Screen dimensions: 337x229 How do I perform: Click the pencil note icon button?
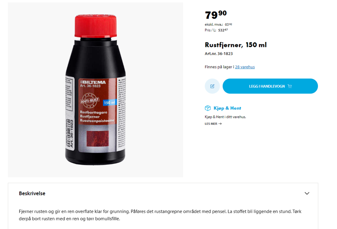[x=212, y=86]
